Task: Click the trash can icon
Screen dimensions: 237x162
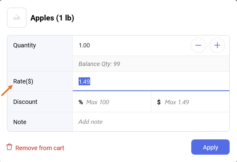Action: (x=10, y=147)
